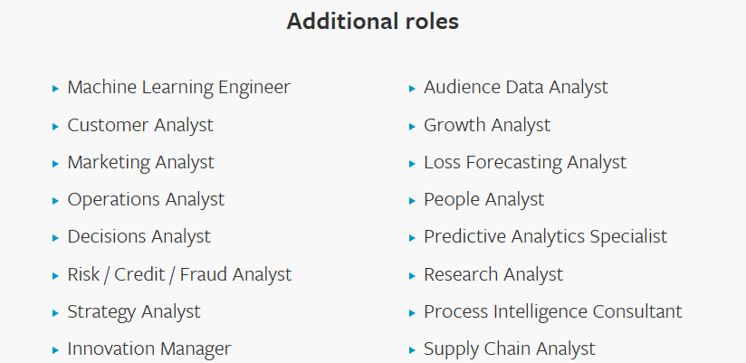Select the Marketing Analyst role text

click(x=141, y=163)
